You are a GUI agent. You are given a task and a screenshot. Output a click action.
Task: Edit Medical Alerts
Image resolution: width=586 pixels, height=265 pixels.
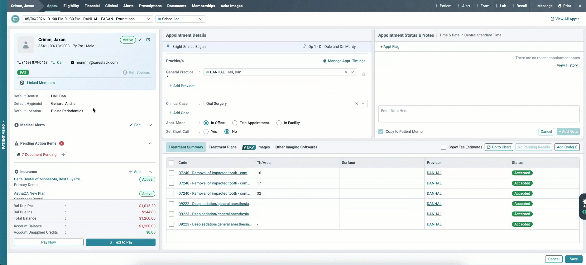[135, 125]
